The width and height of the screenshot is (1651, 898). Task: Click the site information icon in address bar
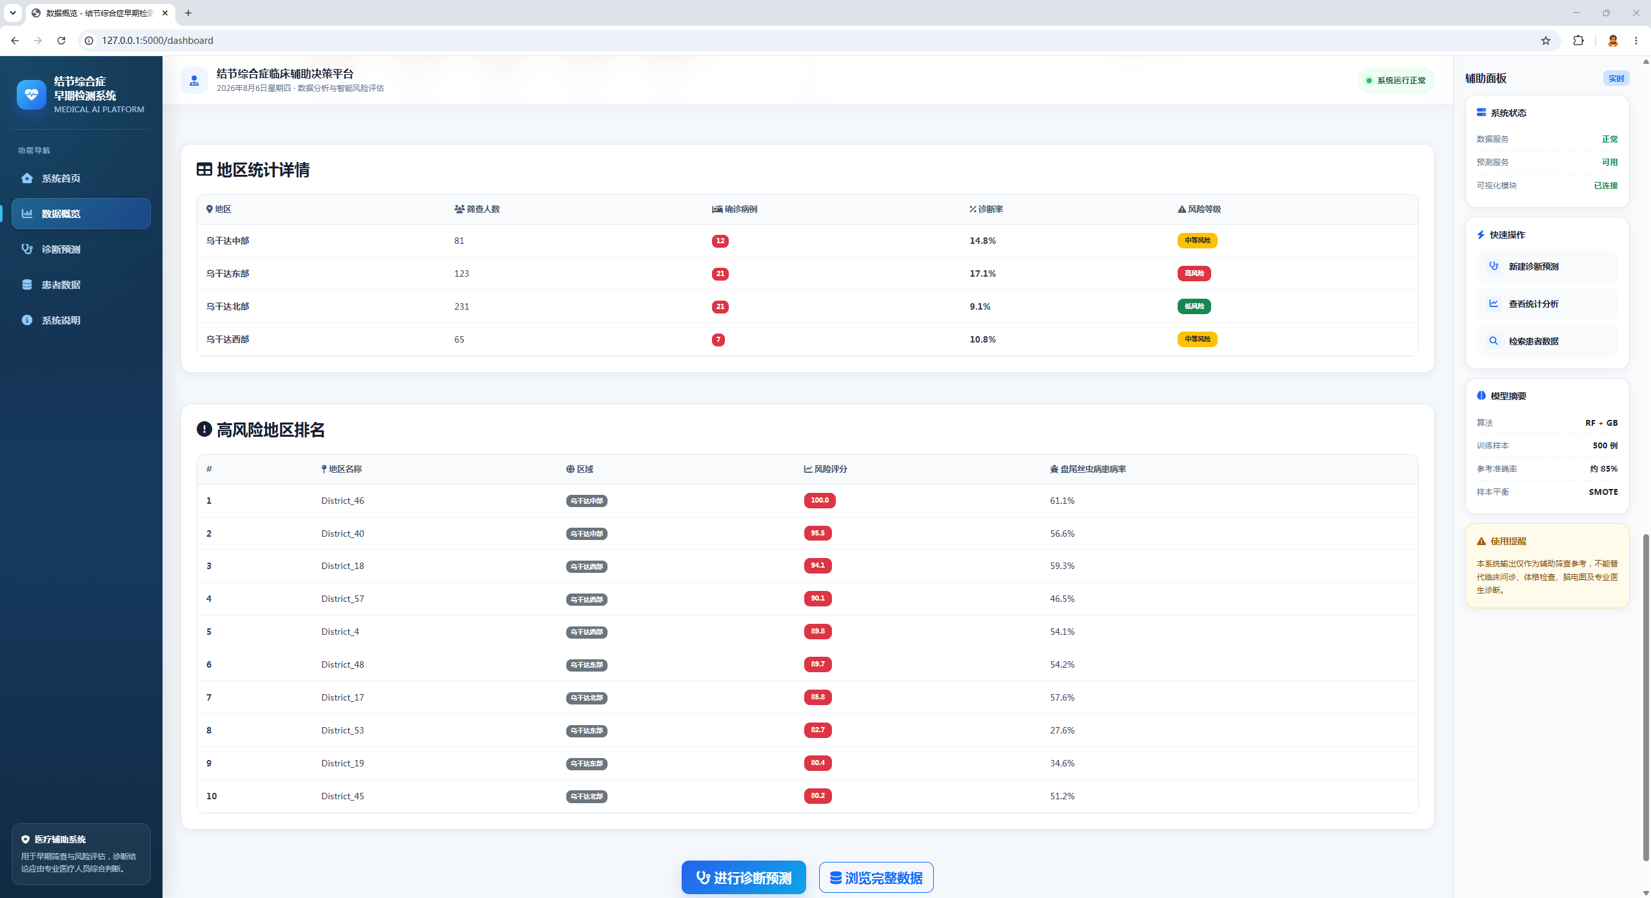click(x=90, y=41)
